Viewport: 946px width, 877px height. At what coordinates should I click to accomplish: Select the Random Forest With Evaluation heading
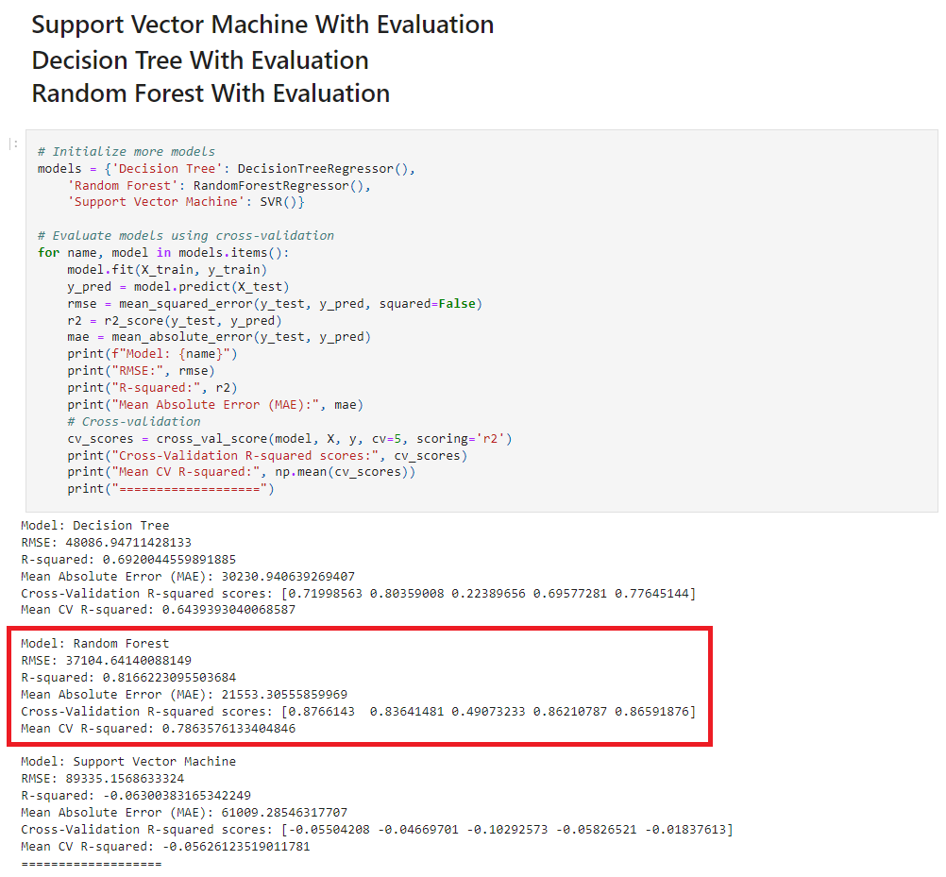click(x=211, y=93)
